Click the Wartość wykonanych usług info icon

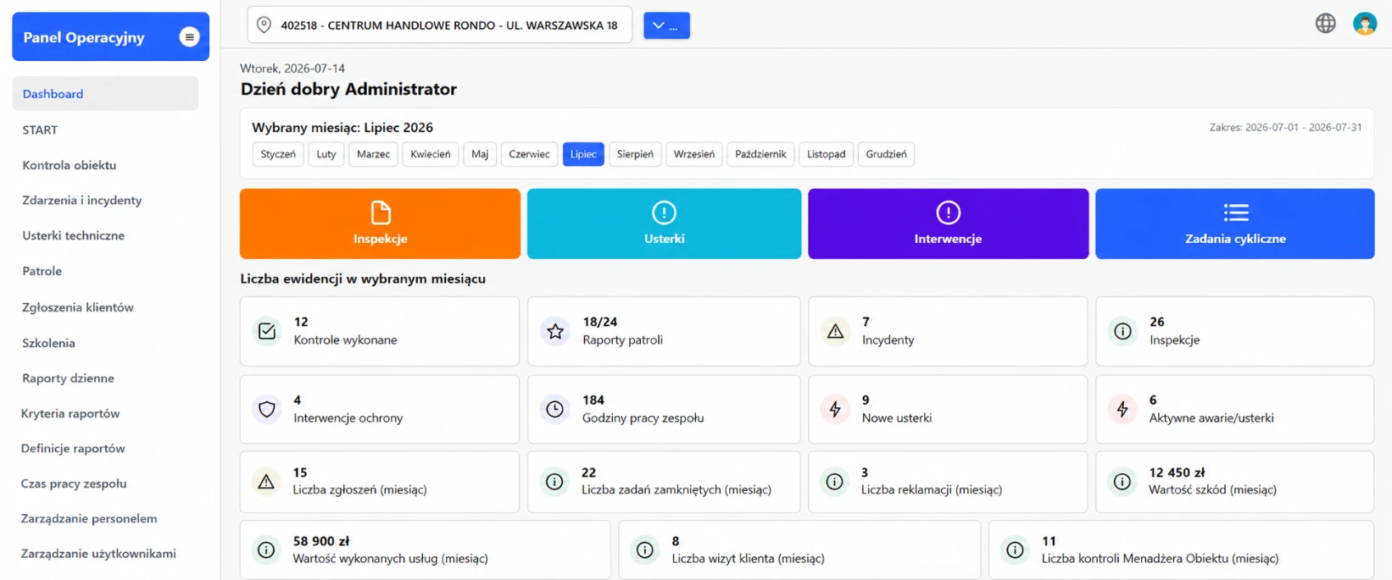pyautogui.click(x=266, y=550)
